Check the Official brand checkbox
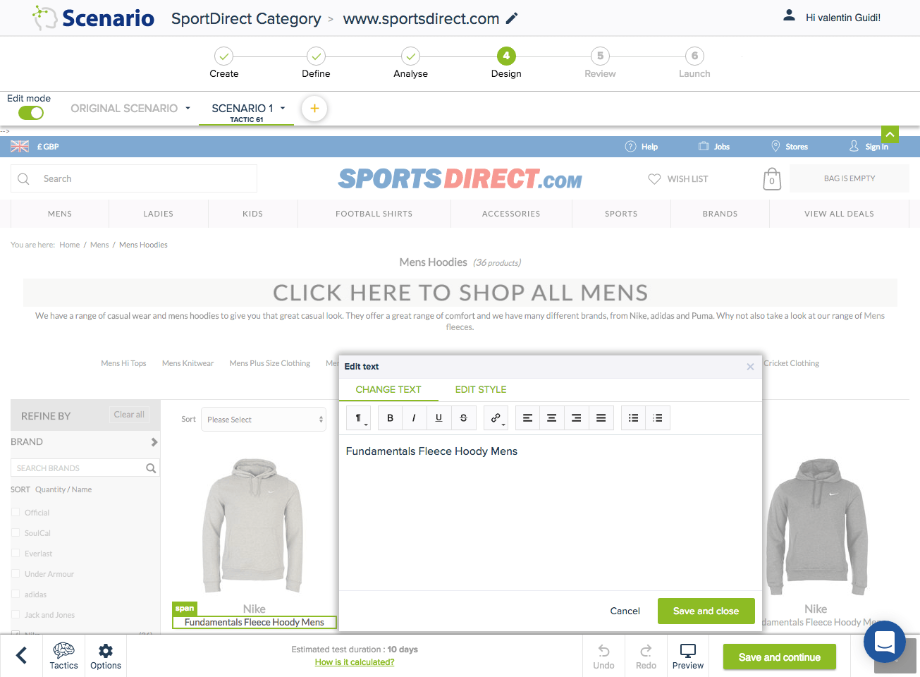 coord(16,513)
